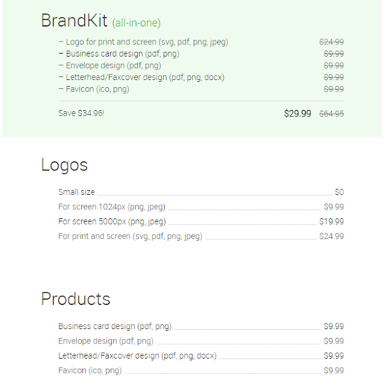Screen dimensions: 385x385
Task: Select Business card design under Products
Action: point(201,326)
